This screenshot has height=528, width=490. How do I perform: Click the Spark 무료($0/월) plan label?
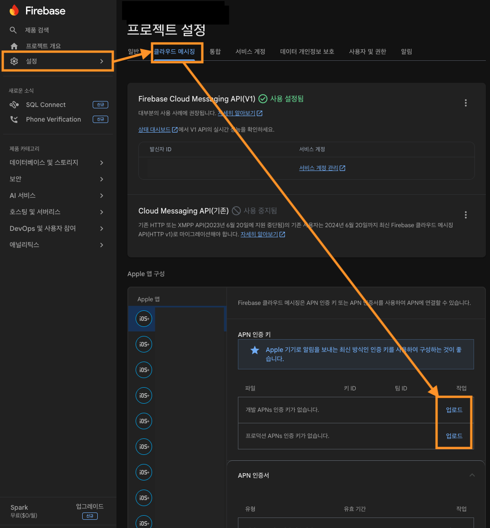[24, 511]
